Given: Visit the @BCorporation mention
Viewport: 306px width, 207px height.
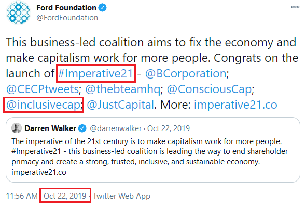Looking at the screenshot, I should point(186,73).
